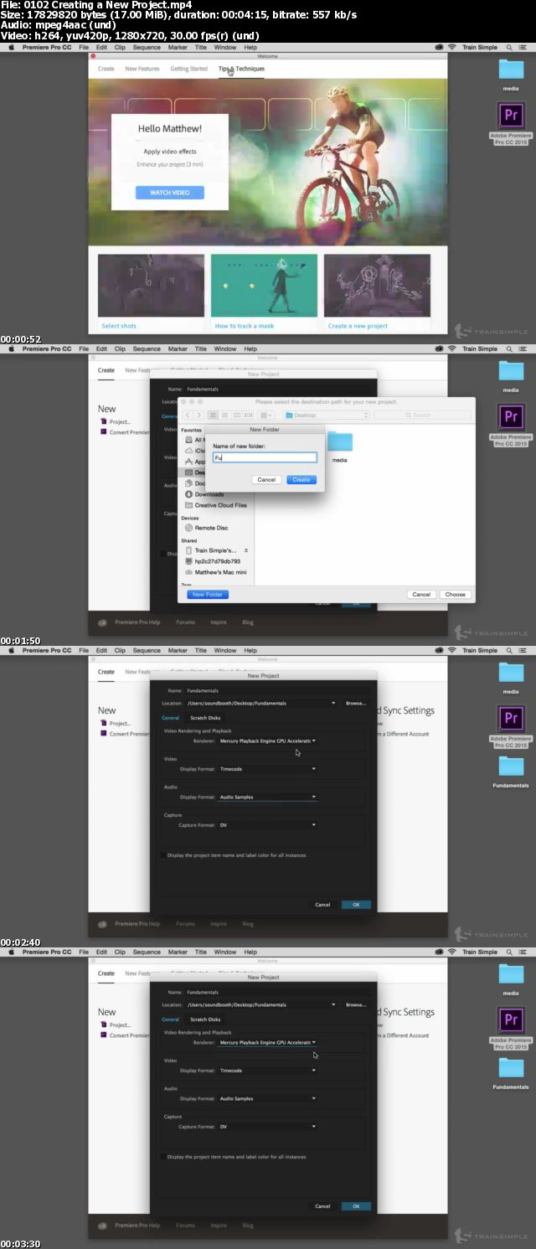Image resolution: width=536 pixels, height=1249 pixels.
Task: Enable 'Display the project item name' checkbox, 00:02:40 frame
Action: (x=162, y=855)
